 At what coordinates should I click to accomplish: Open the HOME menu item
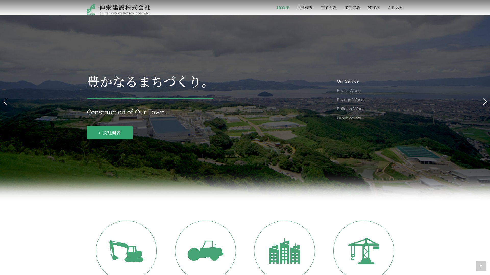click(x=283, y=8)
